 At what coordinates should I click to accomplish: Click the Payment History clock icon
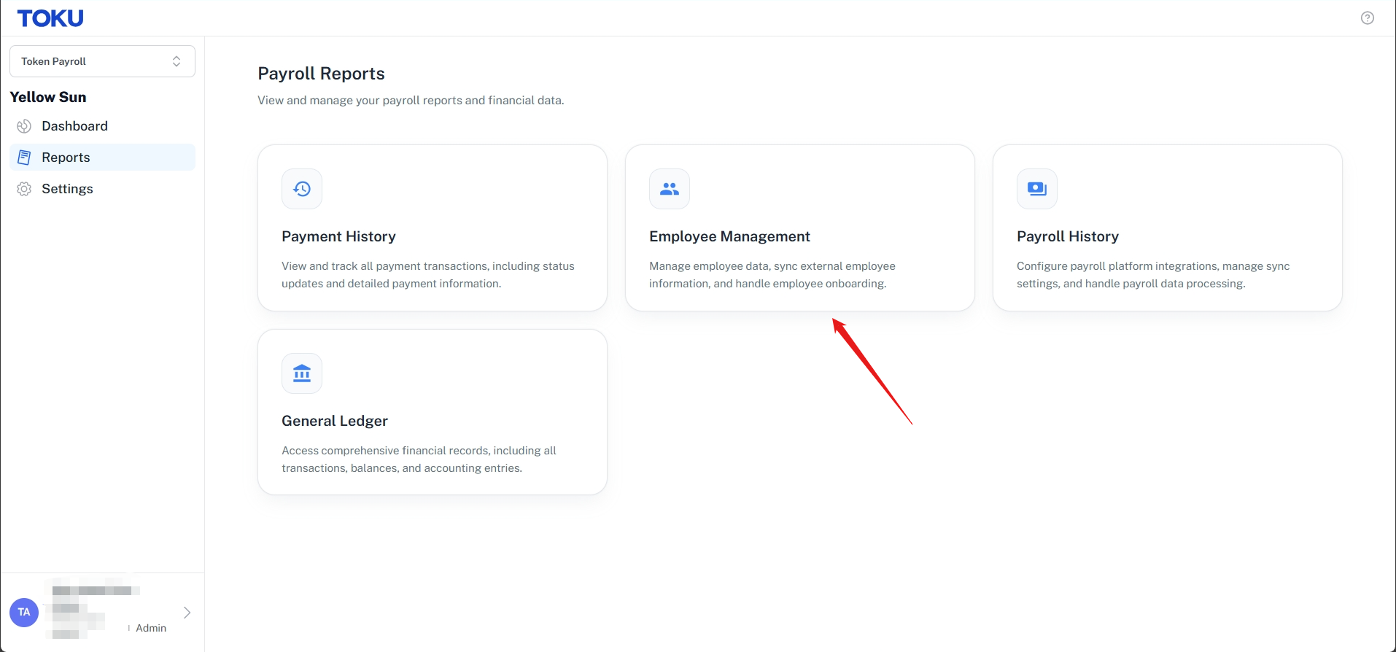pos(302,189)
